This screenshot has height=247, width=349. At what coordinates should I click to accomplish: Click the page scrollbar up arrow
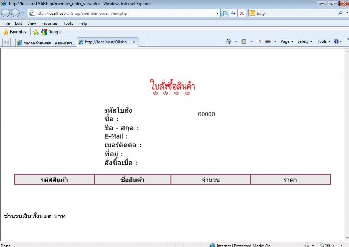[347, 51]
